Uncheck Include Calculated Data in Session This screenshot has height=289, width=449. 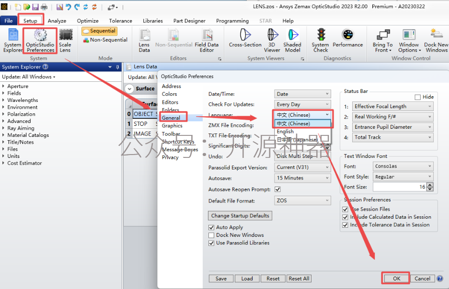click(345, 217)
